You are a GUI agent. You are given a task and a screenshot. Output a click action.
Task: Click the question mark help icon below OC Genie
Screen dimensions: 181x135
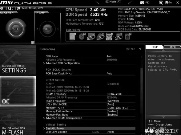pyautogui.click(x=33, y=43)
